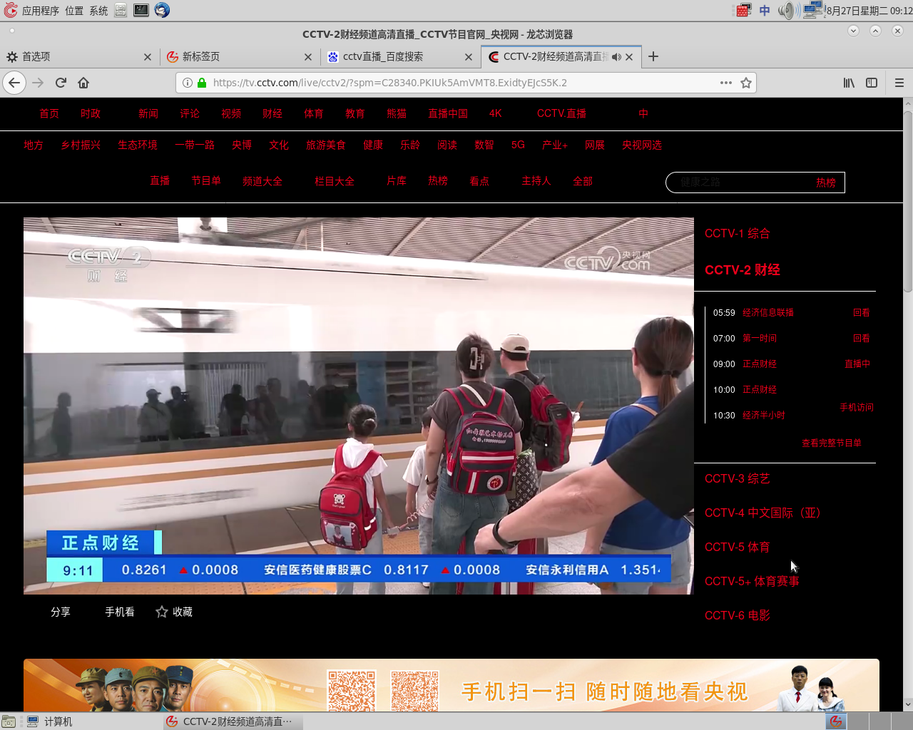Open 查看完整节目单 link
Image resolution: width=913 pixels, height=730 pixels.
[832, 443]
